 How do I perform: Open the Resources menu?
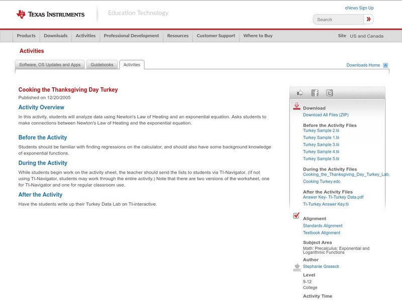click(178, 36)
